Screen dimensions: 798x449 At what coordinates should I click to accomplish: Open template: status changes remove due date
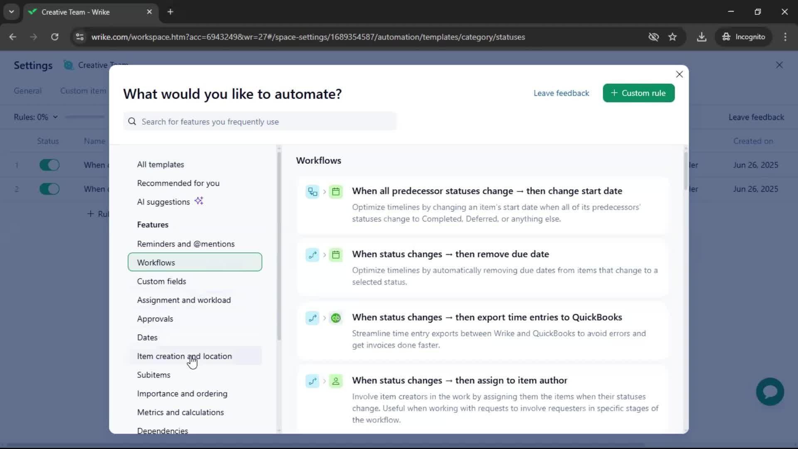click(x=483, y=268)
